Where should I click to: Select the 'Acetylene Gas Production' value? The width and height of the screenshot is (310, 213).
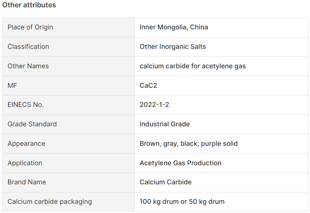180,163
